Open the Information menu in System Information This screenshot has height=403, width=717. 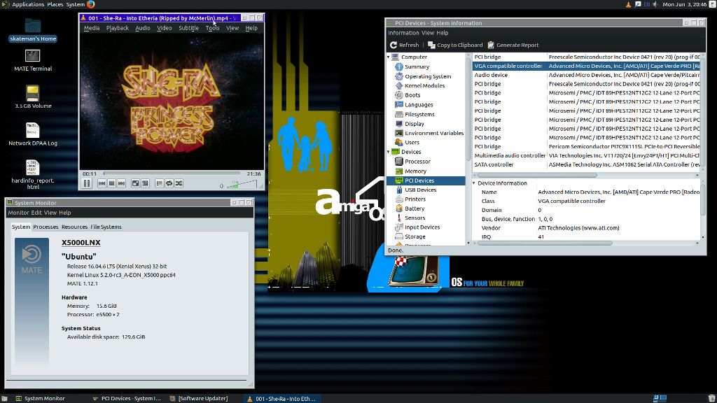(x=403, y=33)
